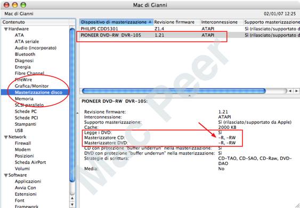Screen dimensions: 300x208
Task: Sort by Supporto masterizzazione column
Action: click(272, 22)
